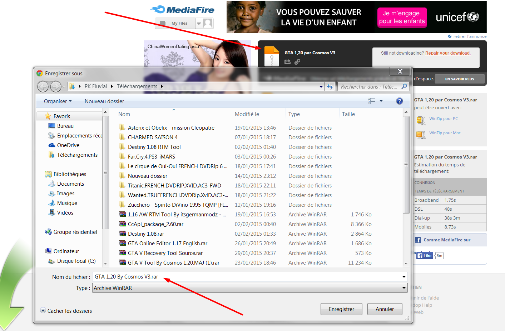Open the Type Archive WinRAR combo box
505x331 pixels.
(x=250, y=288)
